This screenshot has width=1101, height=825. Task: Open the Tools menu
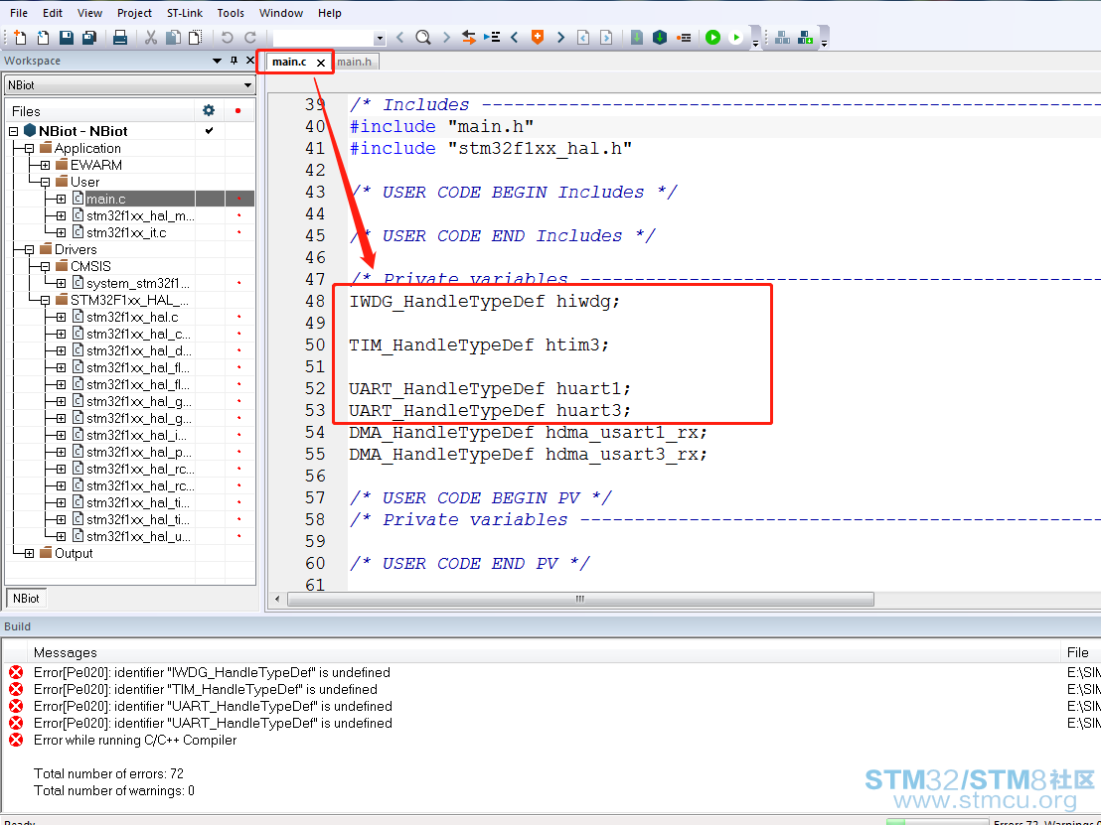tap(231, 13)
